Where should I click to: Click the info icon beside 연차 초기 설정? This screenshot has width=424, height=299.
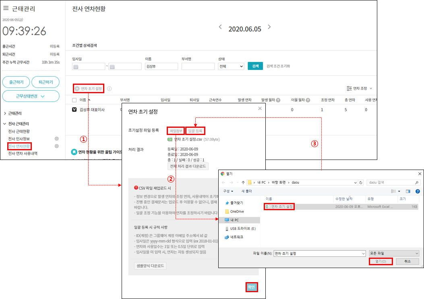point(110,89)
